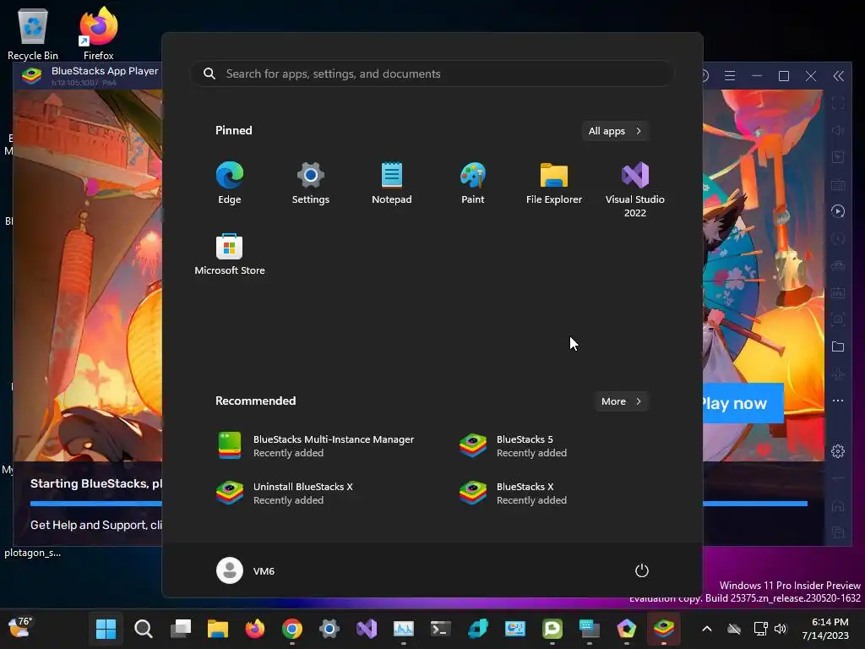
Task: Launch Paint from pinned apps
Action: click(x=473, y=183)
